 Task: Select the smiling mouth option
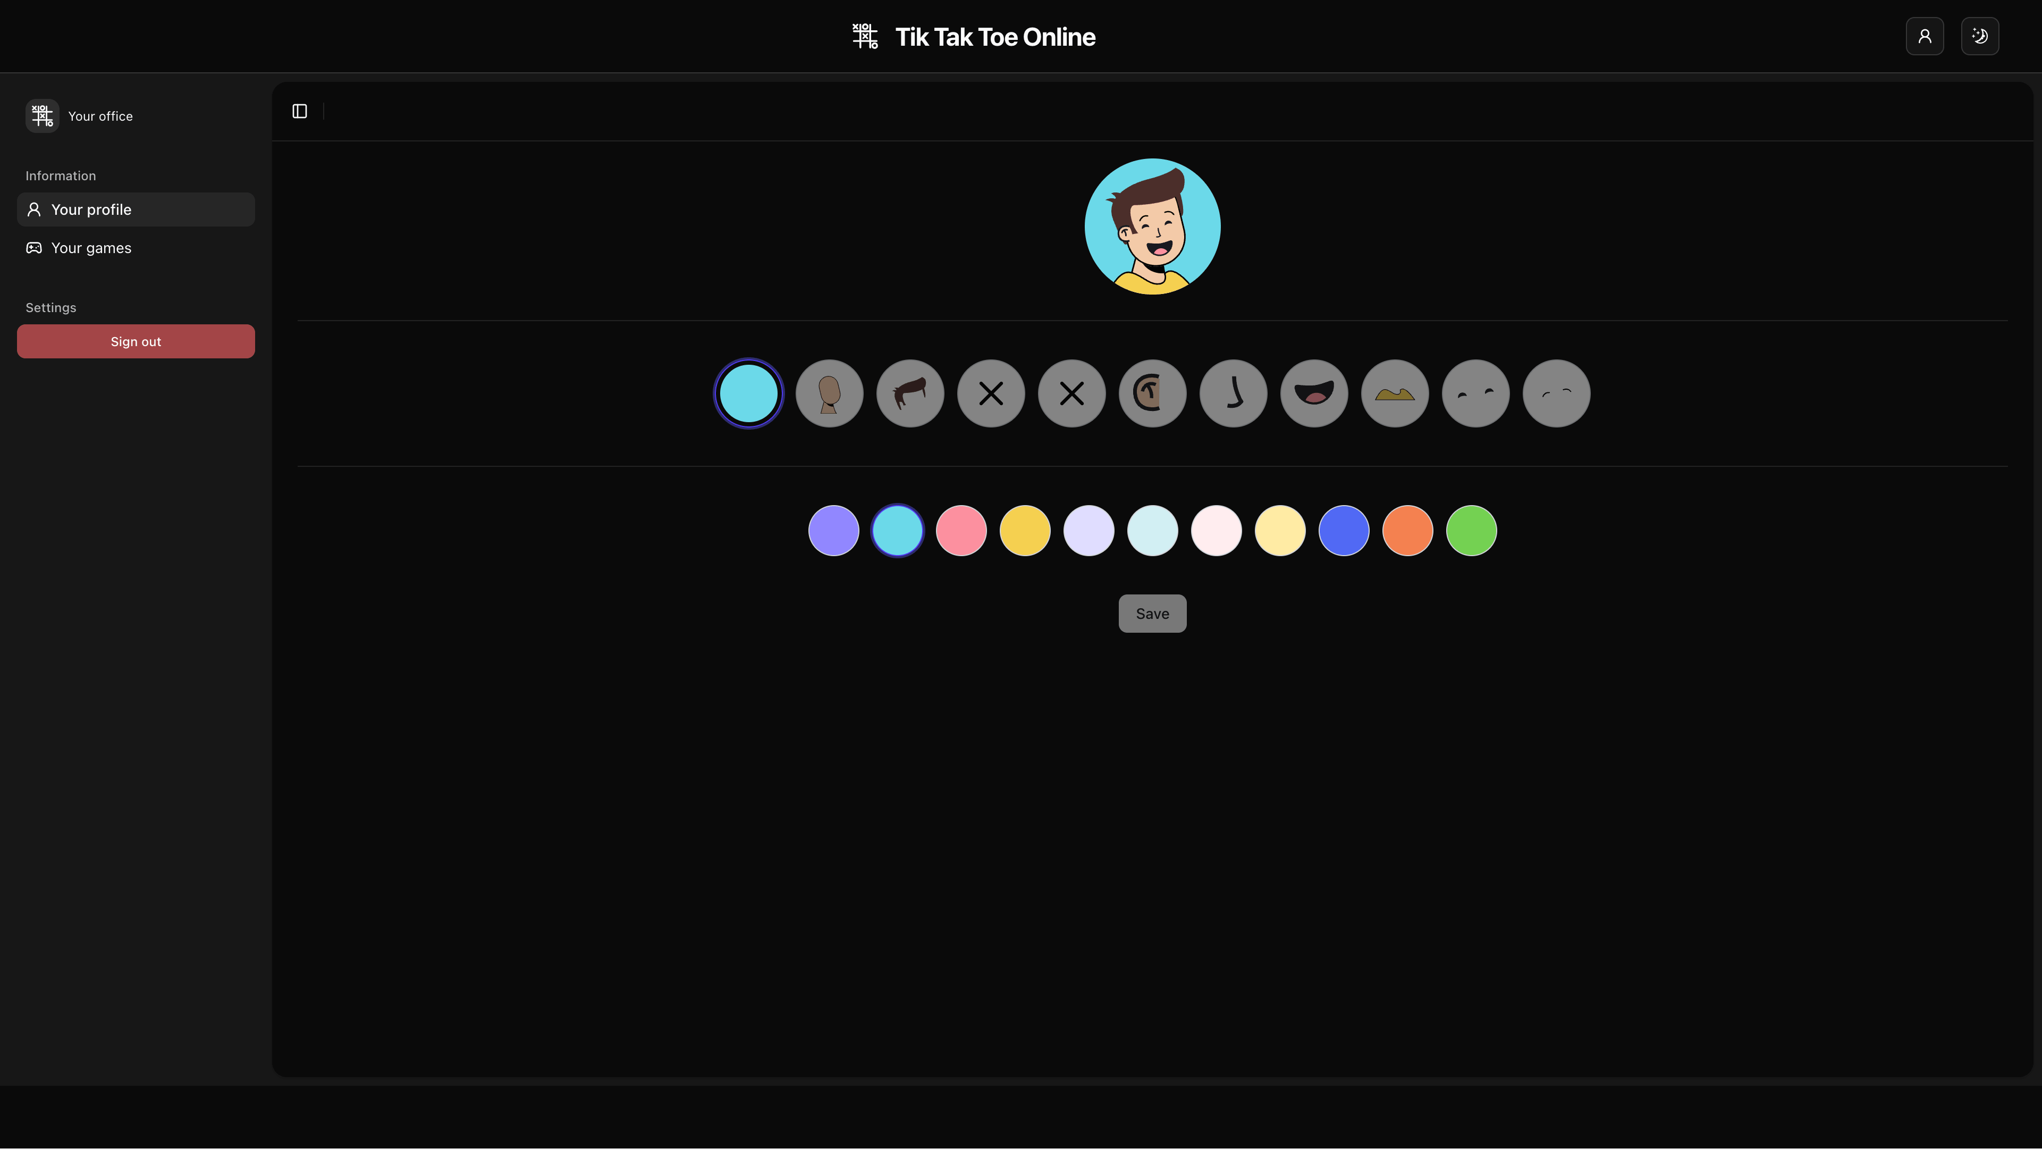pyautogui.click(x=1313, y=392)
